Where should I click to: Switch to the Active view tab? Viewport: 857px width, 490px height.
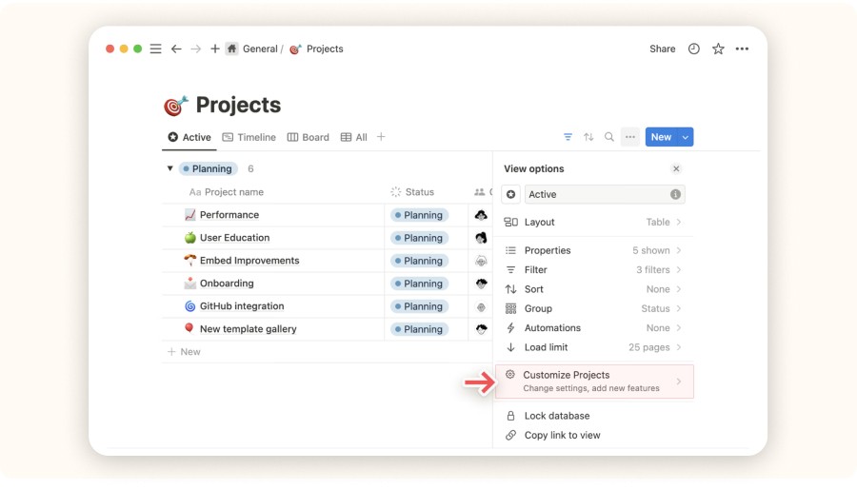(x=189, y=137)
